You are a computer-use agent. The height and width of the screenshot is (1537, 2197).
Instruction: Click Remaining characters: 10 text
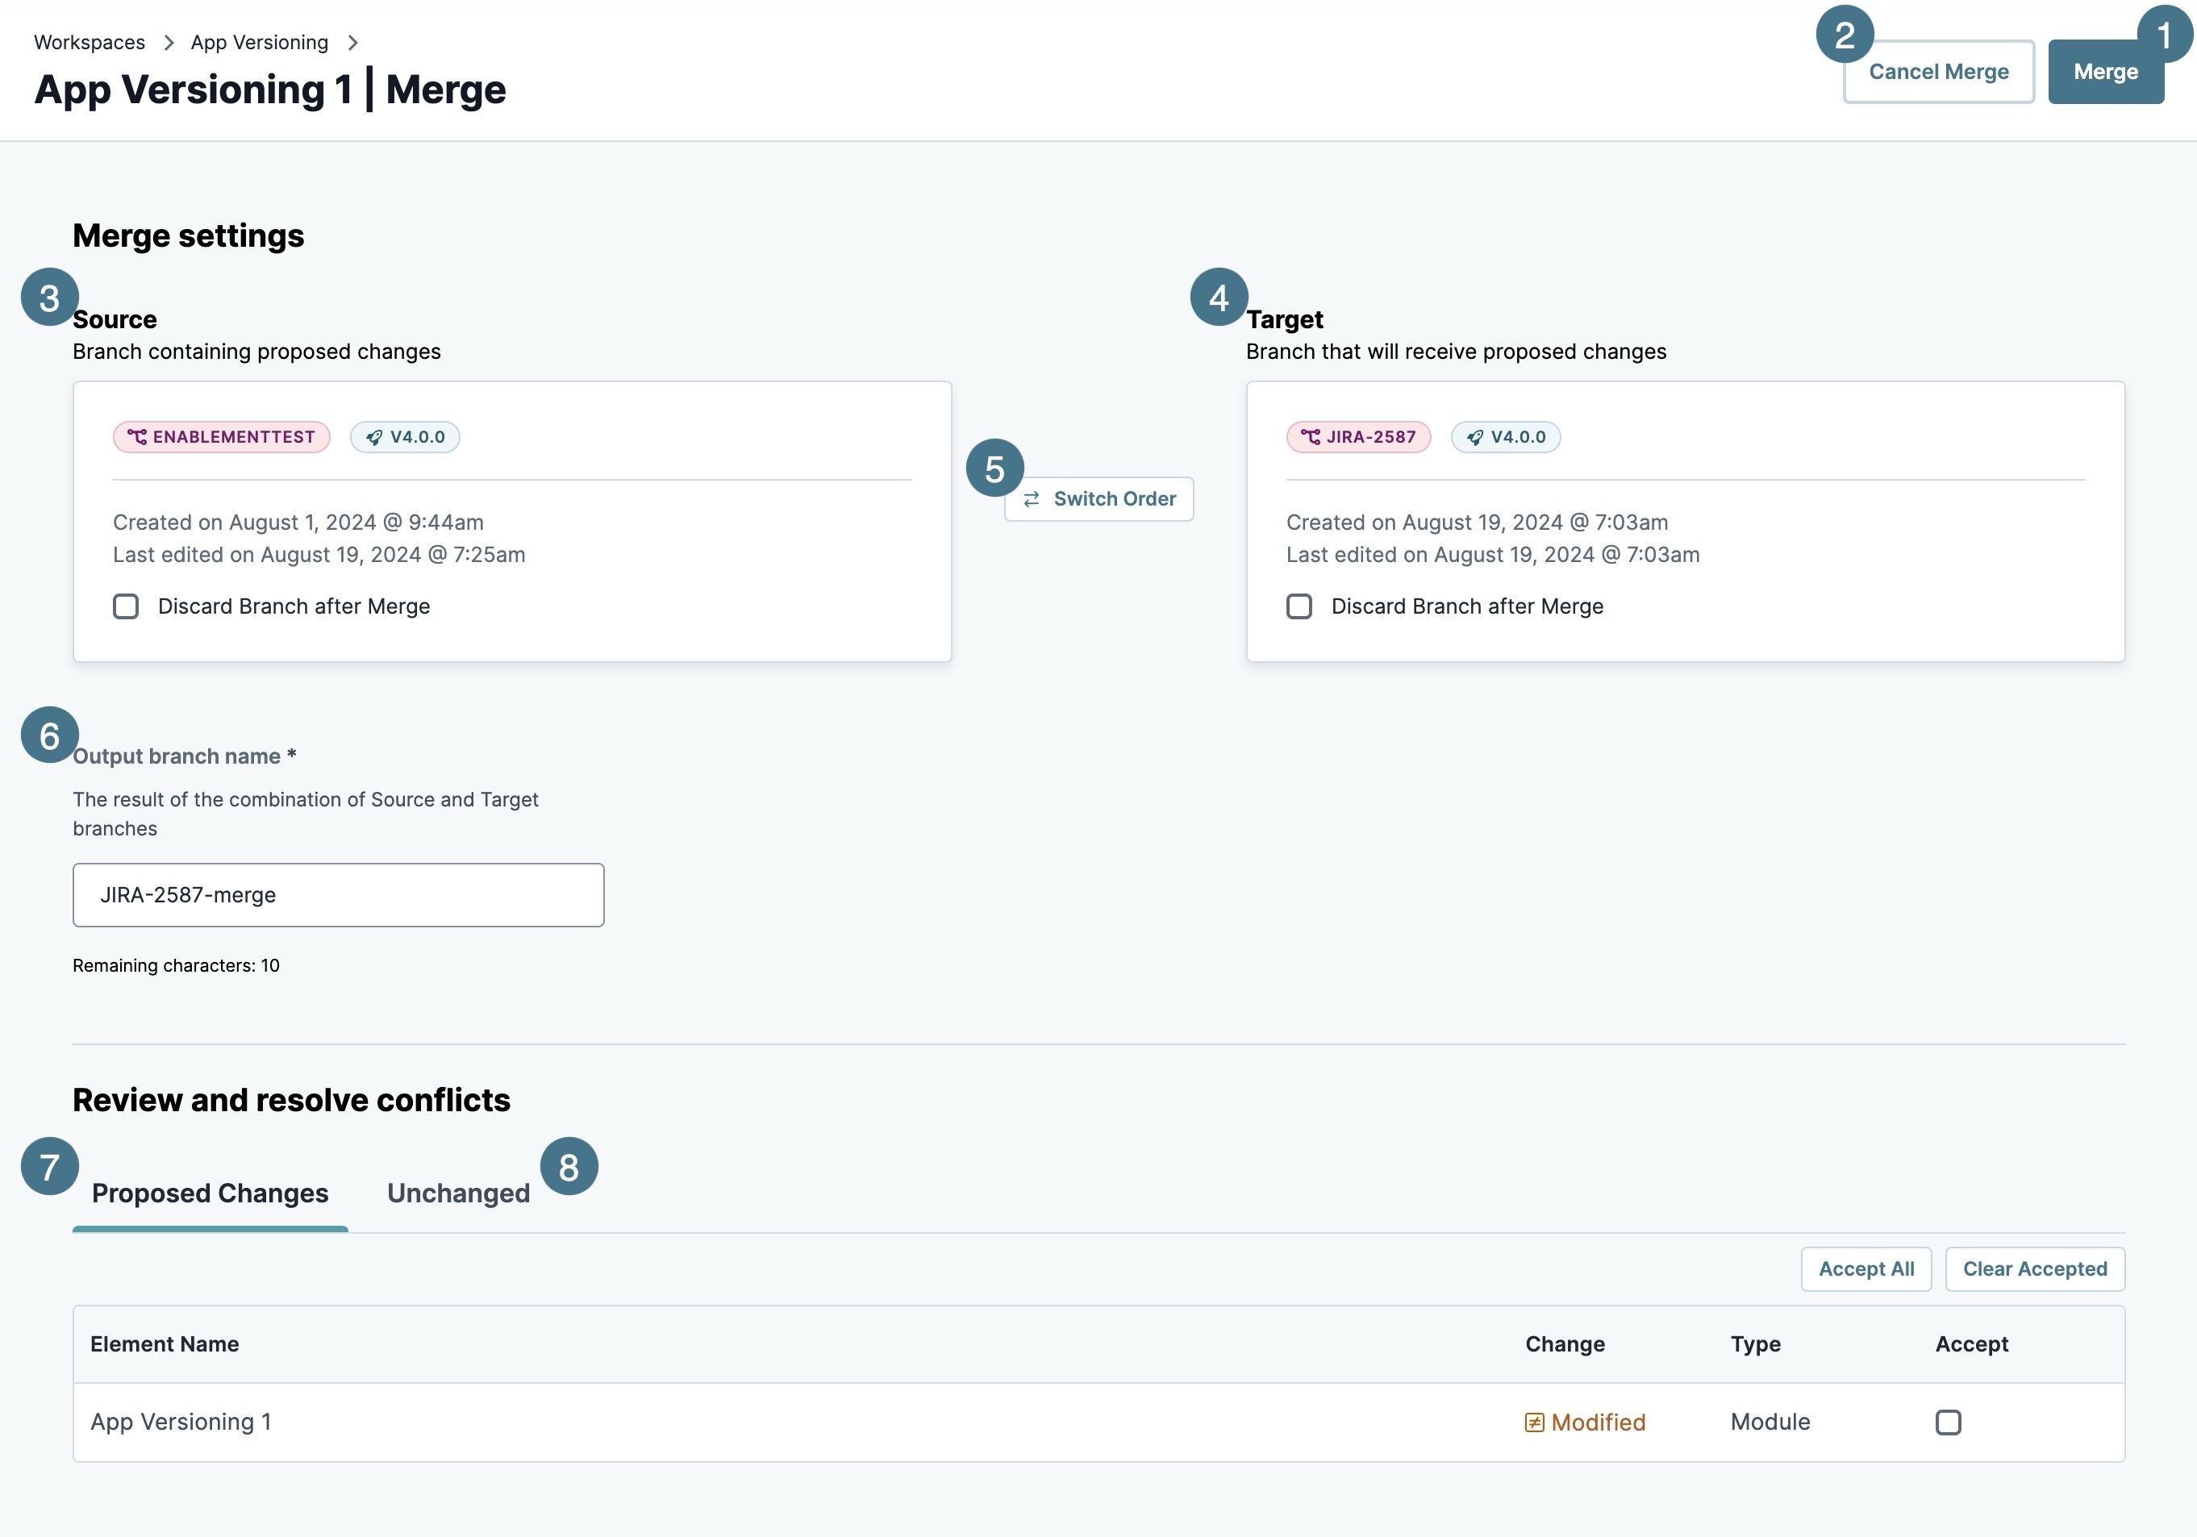click(x=176, y=965)
